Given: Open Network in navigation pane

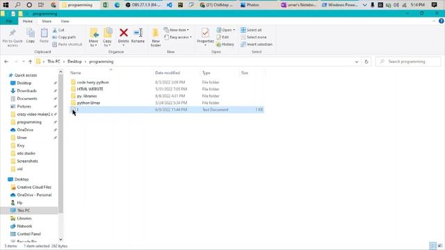Looking at the screenshot, I should tap(24, 226).
